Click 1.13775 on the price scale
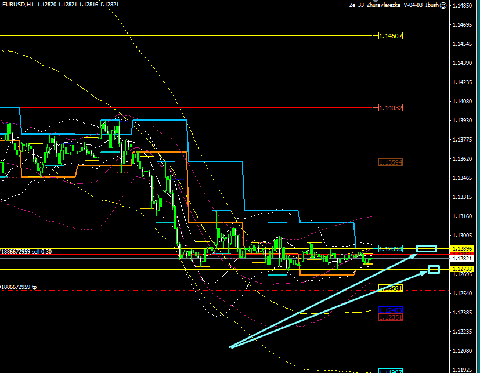Image resolution: width=480 pixels, height=373 pixels. [462, 140]
